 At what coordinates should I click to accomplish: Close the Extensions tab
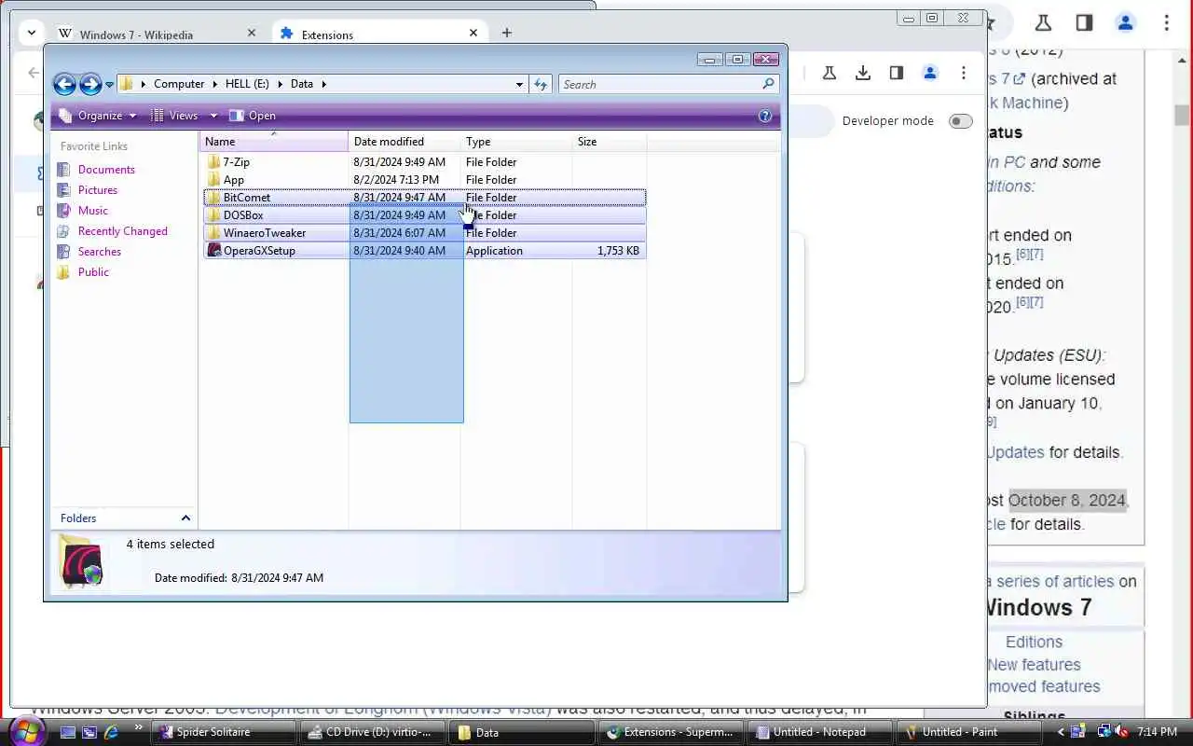coord(473,33)
